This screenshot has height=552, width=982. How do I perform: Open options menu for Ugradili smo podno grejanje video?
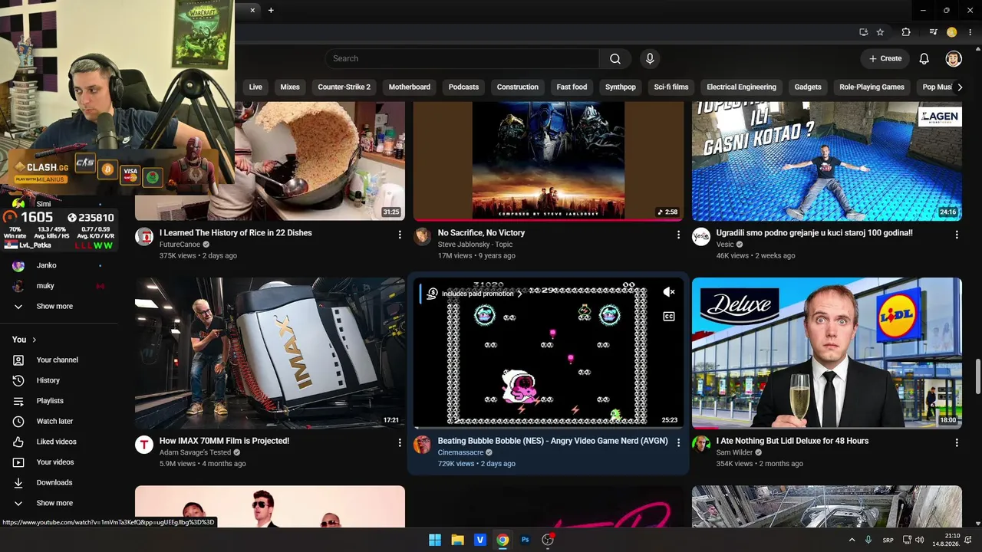click(x=957, y=234)
